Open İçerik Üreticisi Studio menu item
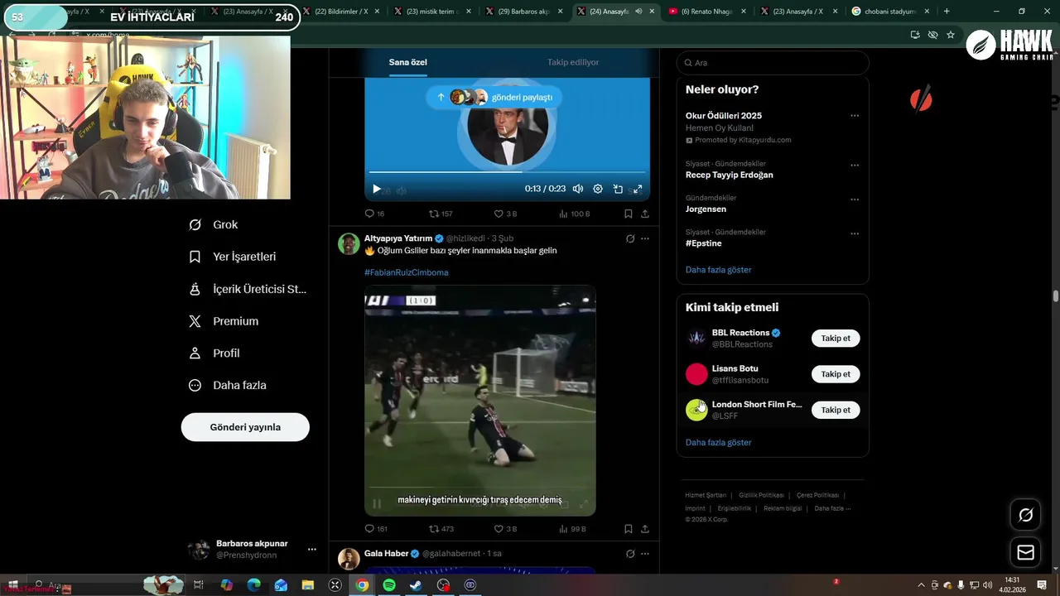The image size is (1060, 596). click(248, 289)
